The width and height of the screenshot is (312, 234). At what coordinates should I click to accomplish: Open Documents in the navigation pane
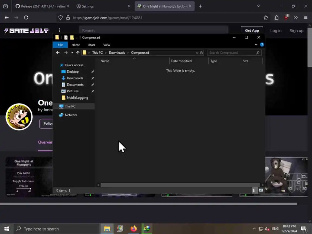pyautogui.click(x=75, y=84)
